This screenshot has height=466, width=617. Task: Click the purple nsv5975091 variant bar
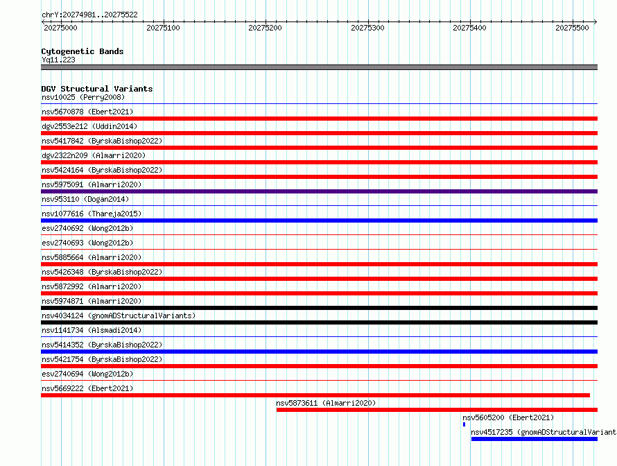(319, 191)
